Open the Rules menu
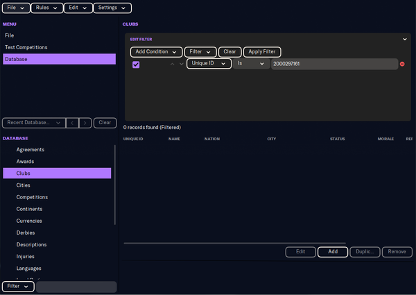The height and width of the screenshot is (295, 416). [46, 8]
